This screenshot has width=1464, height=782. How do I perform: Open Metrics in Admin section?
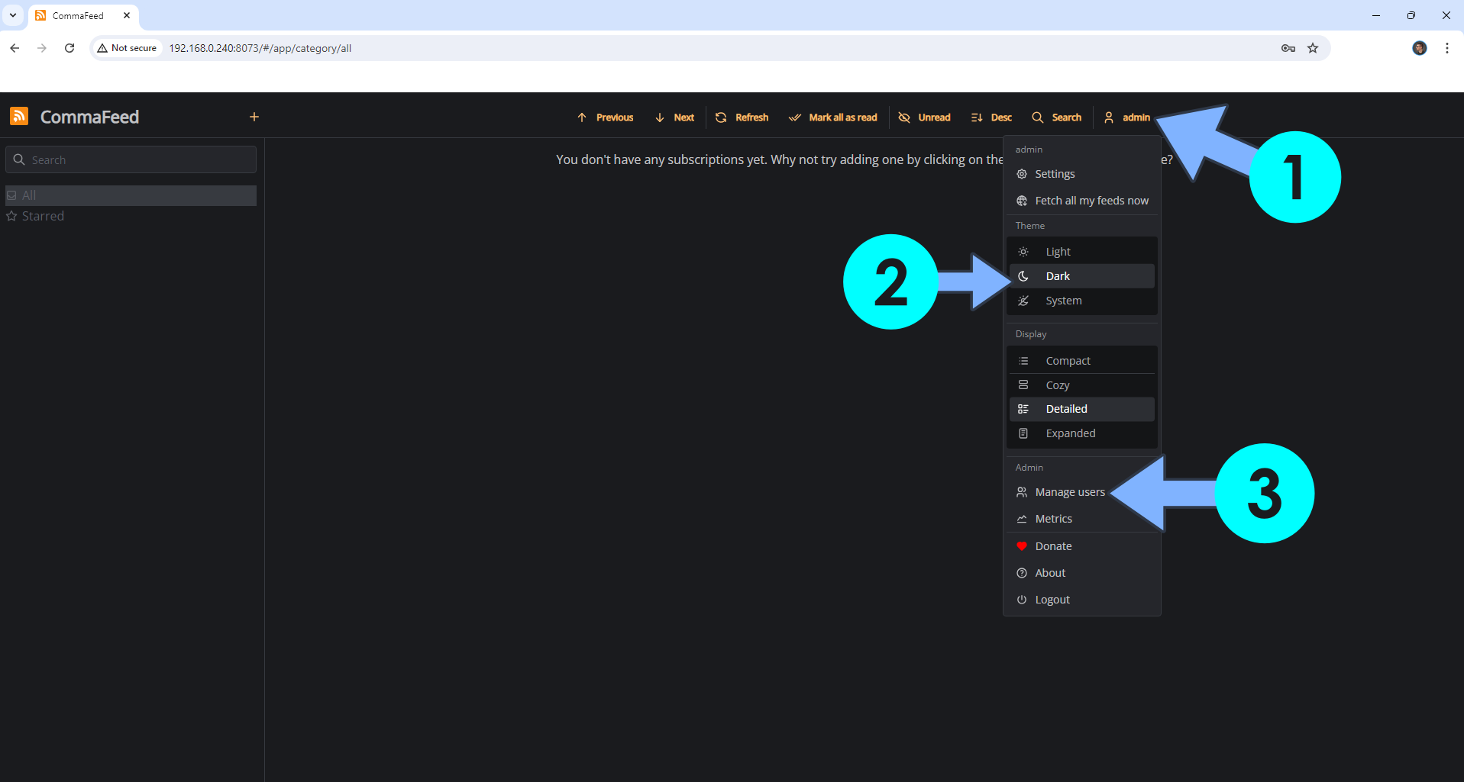1082,519
